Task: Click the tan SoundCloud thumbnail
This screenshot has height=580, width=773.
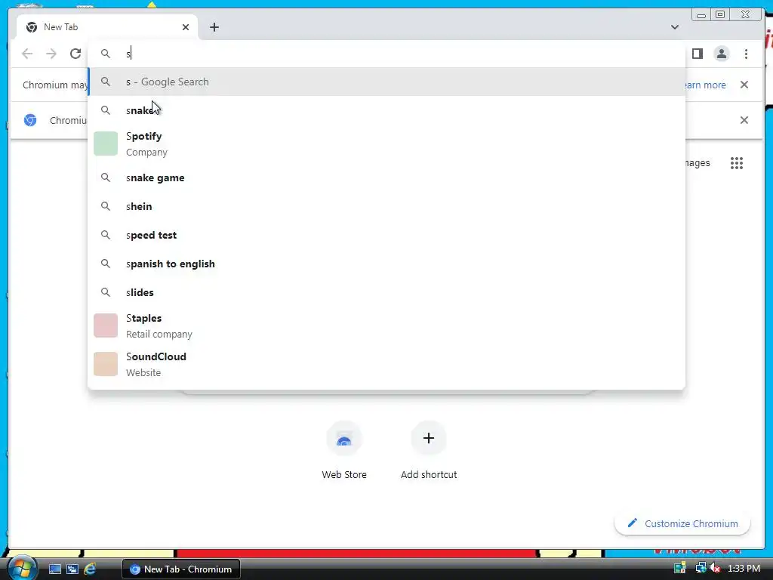Action: tap(106, 364)
